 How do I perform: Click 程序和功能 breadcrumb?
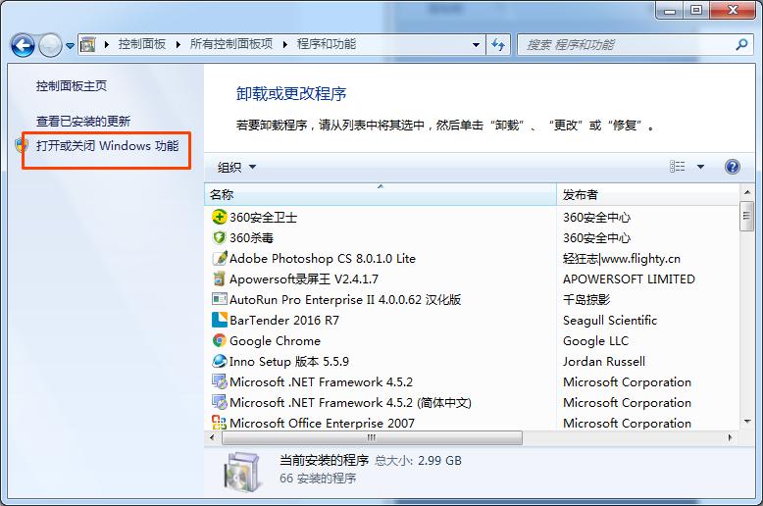[326, 44]
